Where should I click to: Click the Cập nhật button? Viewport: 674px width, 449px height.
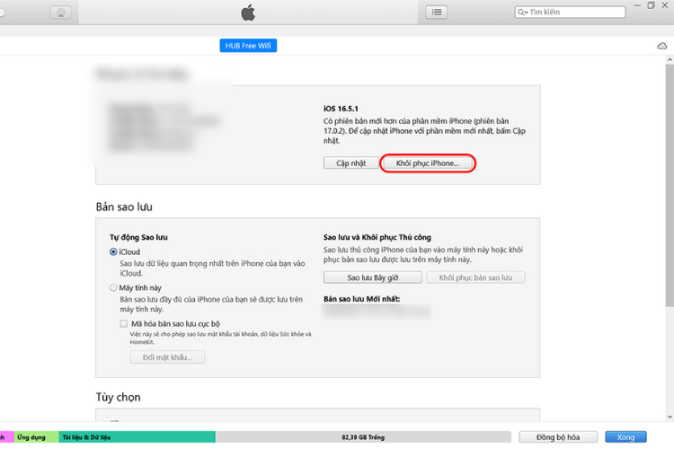(350, 163)
